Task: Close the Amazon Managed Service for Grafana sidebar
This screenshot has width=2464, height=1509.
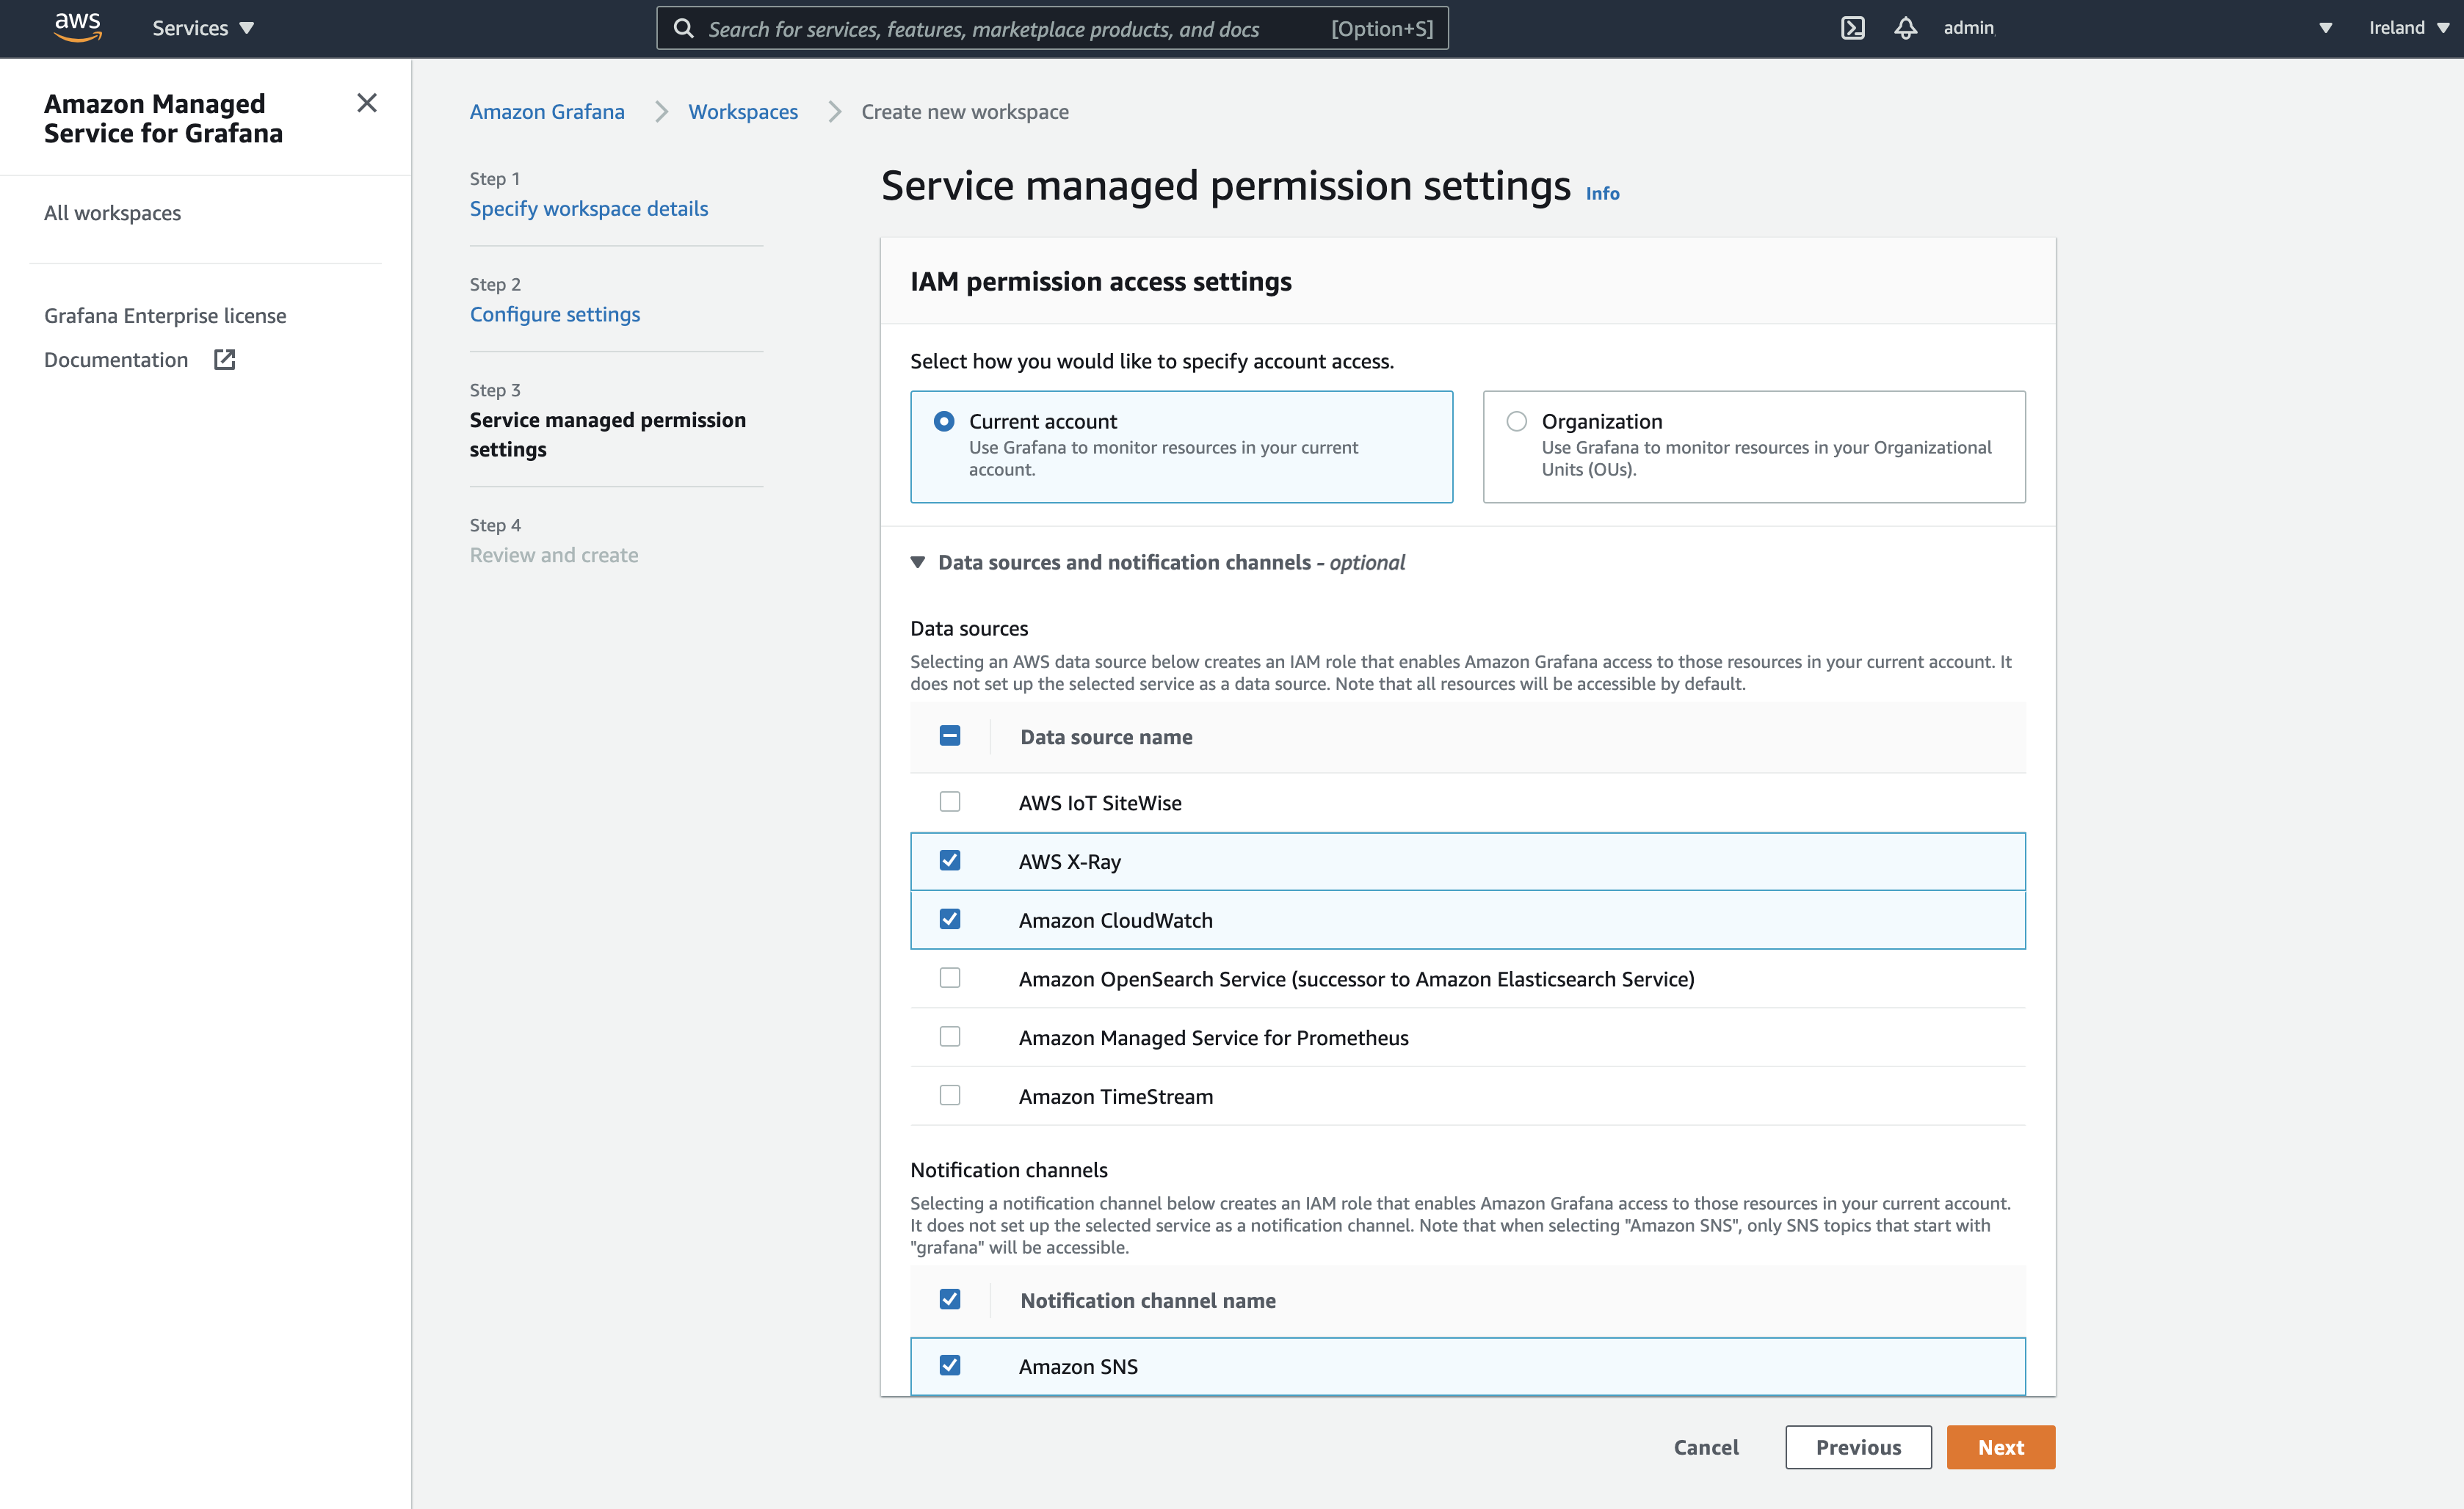Action: point(367,103)
